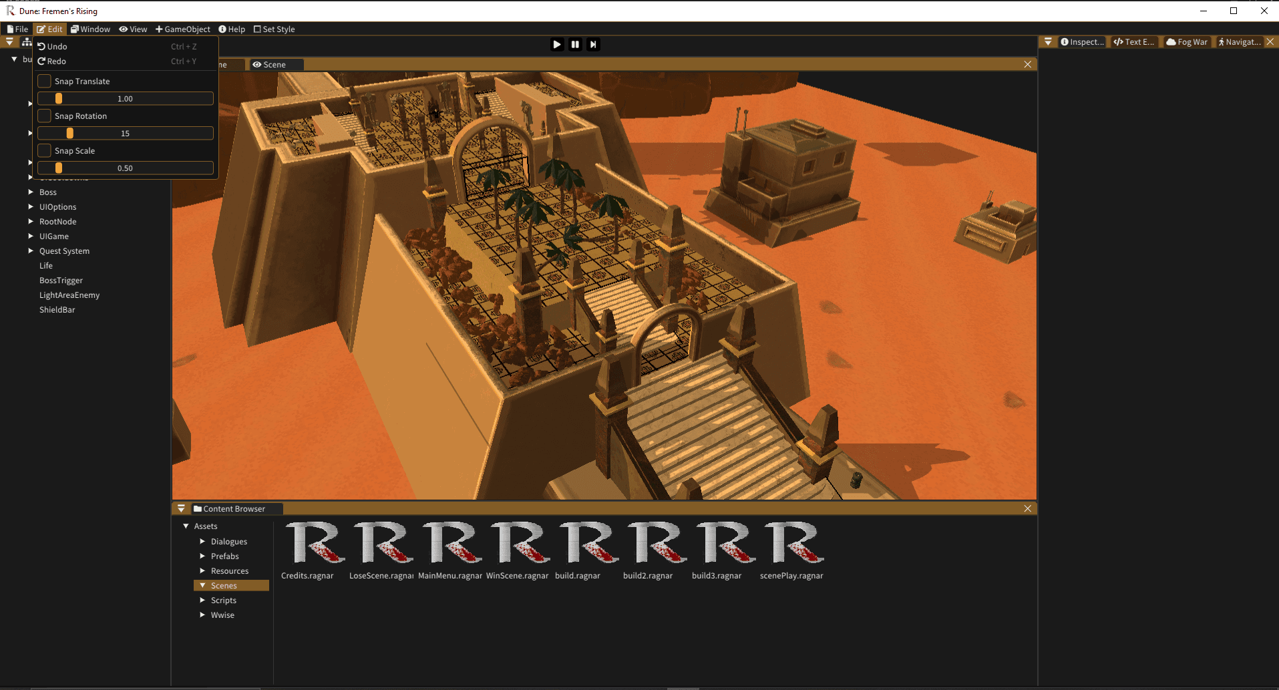Advance one frame with the Step button
This screenshot has width=1279, height=690.
click(593, 44)
